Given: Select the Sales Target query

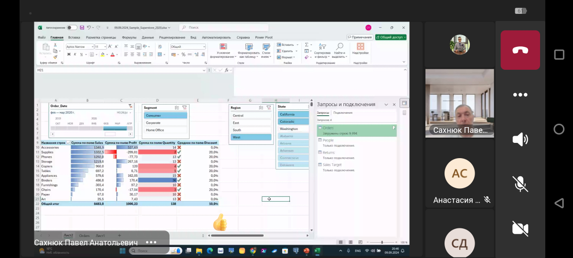Looking at the screenshot, I should coord(357,167).
